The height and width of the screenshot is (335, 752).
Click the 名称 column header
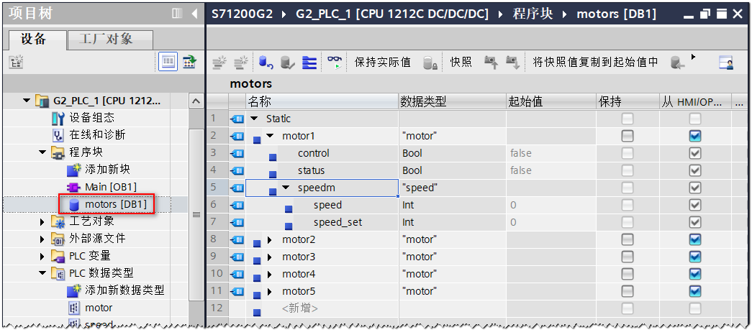point(322,101)
